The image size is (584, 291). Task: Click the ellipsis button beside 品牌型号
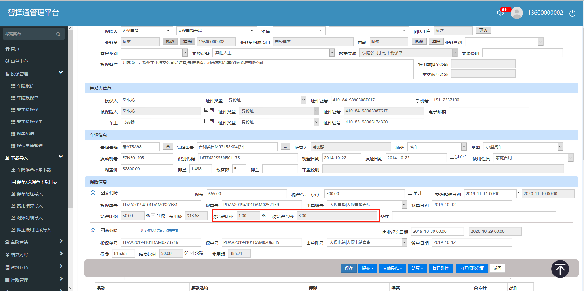tap(285, 147)
